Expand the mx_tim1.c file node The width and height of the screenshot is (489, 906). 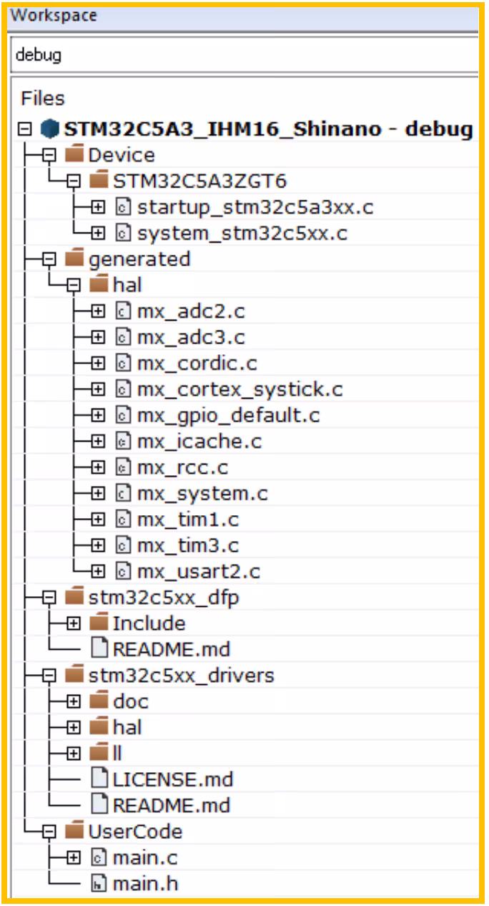(98, 520)
